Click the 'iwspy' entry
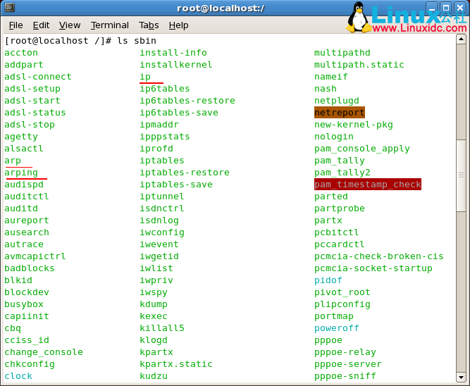Viewport: 470px width, 386px height. click(x=154, y=292)
